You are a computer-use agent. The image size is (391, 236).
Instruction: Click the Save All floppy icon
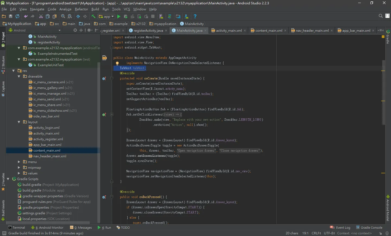coord(11,17)
